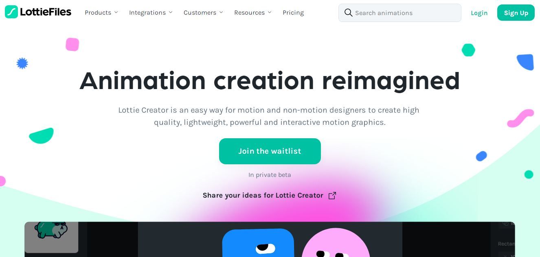Click the green pig animation thumbnail
The width and height of the screenshot is (540, 257).
(x=51, y=237)
